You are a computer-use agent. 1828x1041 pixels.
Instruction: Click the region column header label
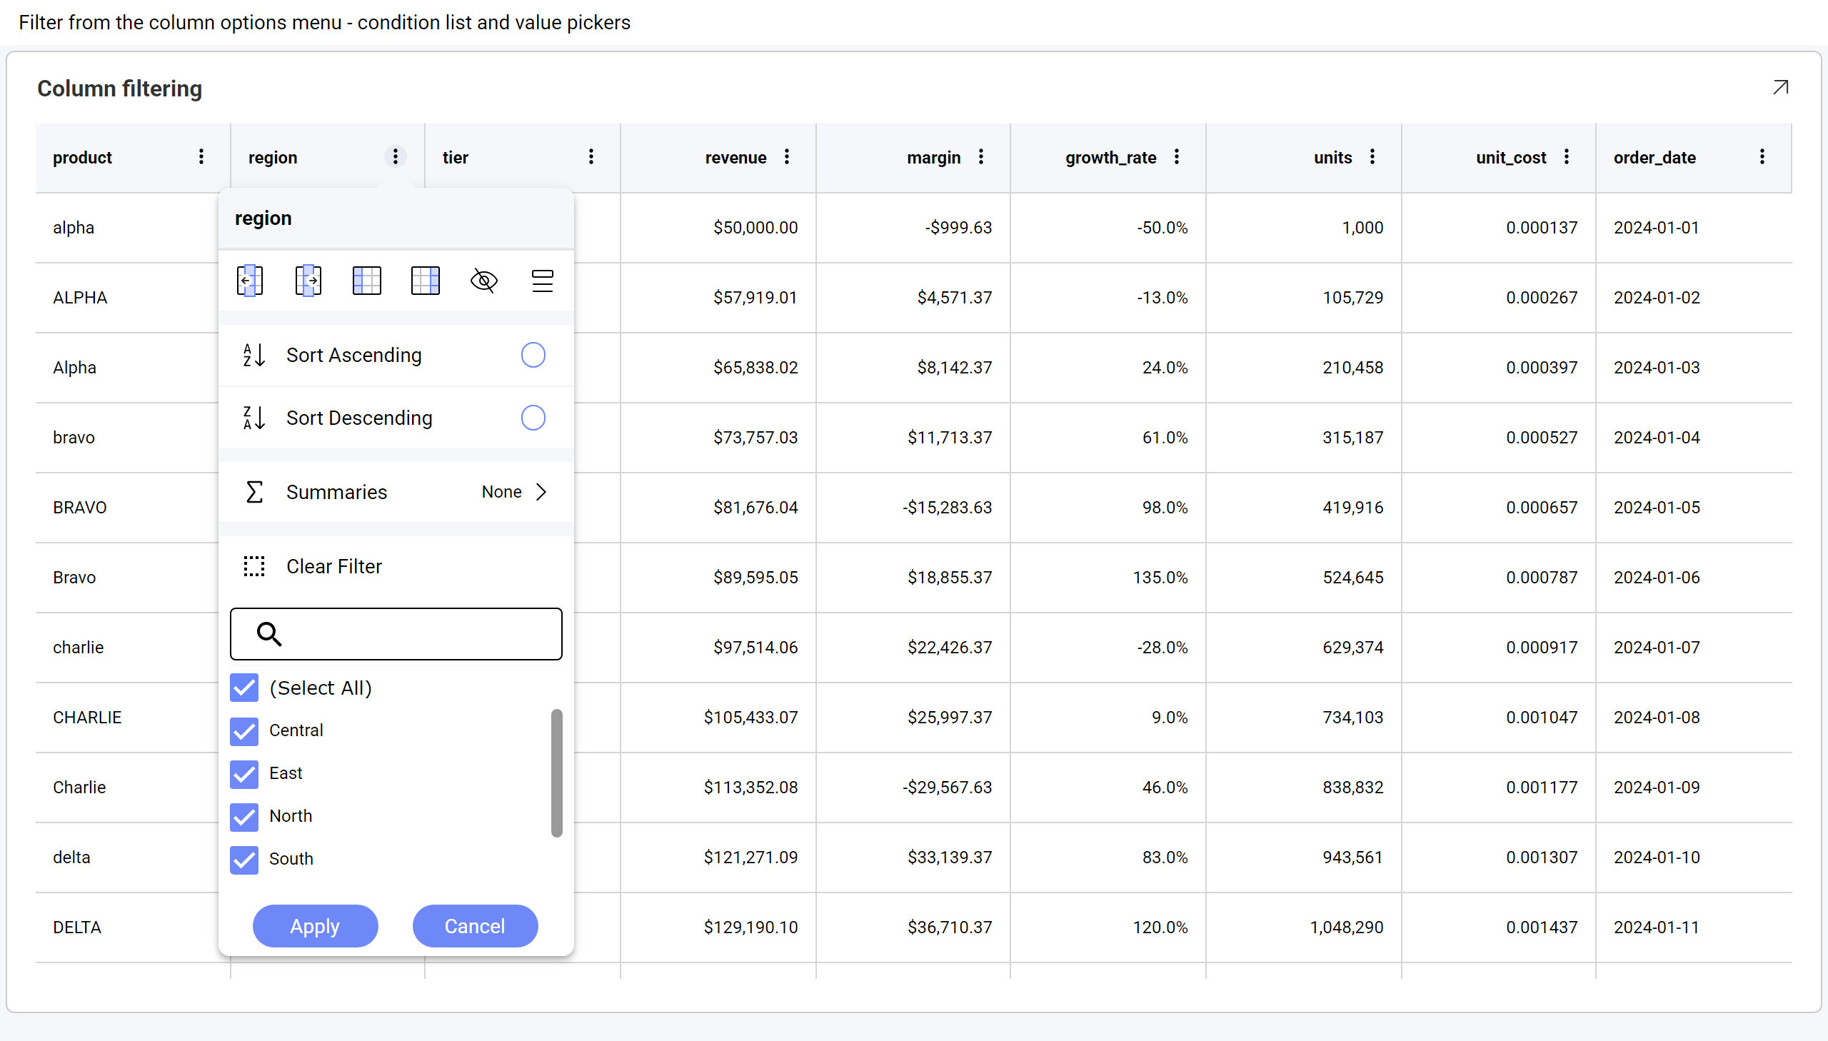click(272, 157)
